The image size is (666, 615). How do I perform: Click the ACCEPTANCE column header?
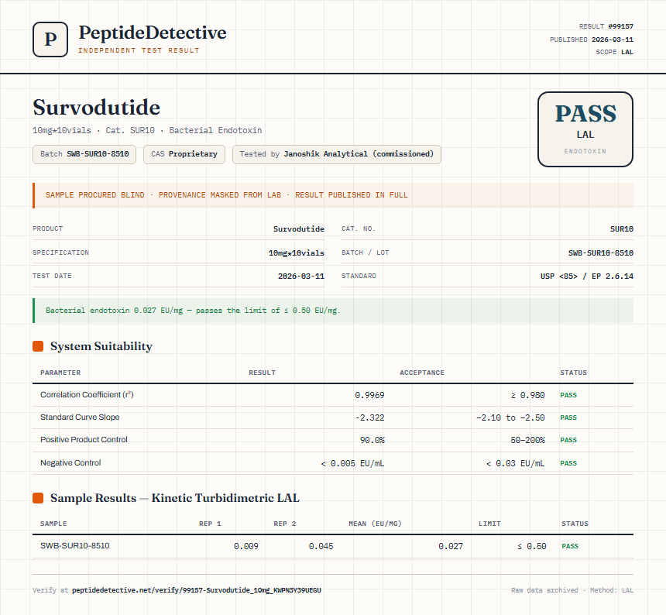coord(422,373)
